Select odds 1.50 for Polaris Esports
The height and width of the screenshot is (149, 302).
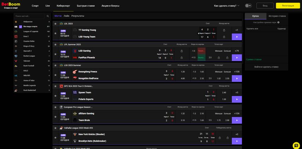point(224,99)
